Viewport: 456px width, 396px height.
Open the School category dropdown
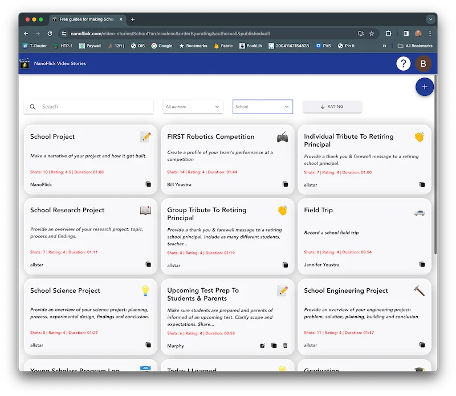(263, 107)
